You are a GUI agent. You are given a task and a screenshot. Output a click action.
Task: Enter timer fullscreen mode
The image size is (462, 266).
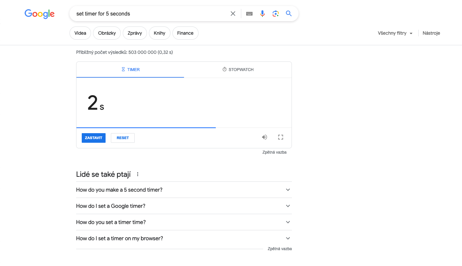pos(281,137)
